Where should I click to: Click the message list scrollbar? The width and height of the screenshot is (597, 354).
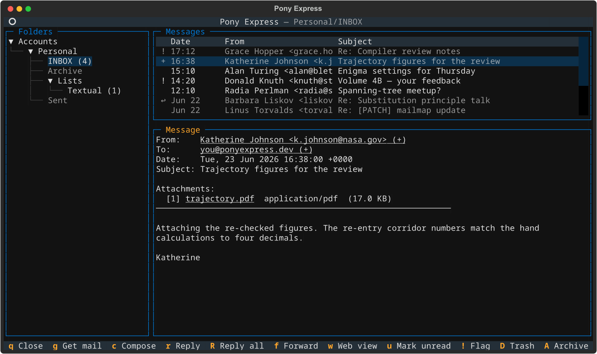point(584,76)
